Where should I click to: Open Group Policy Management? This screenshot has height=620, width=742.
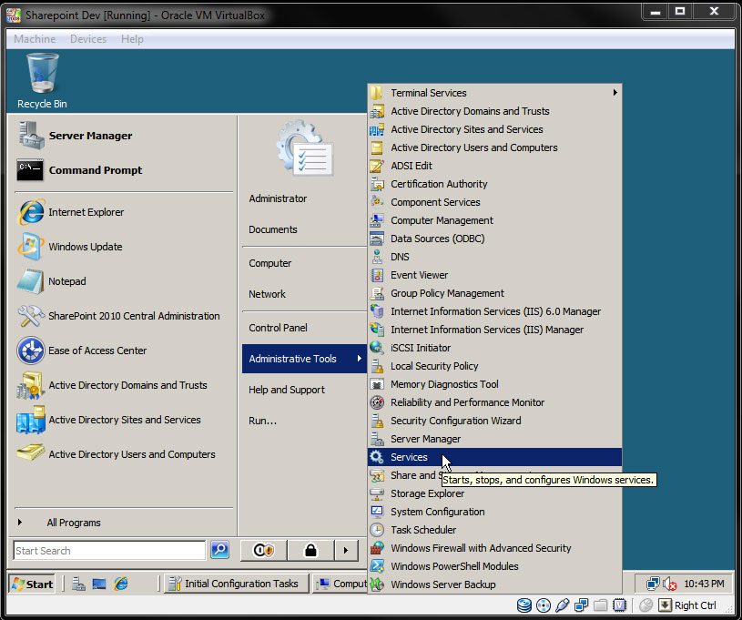click(x=494, y=293)
